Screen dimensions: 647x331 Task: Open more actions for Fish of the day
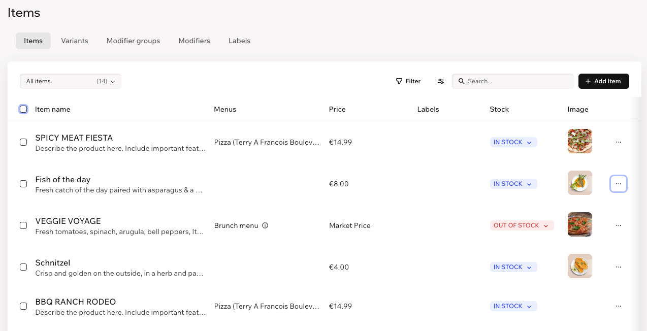coord(618,184)
